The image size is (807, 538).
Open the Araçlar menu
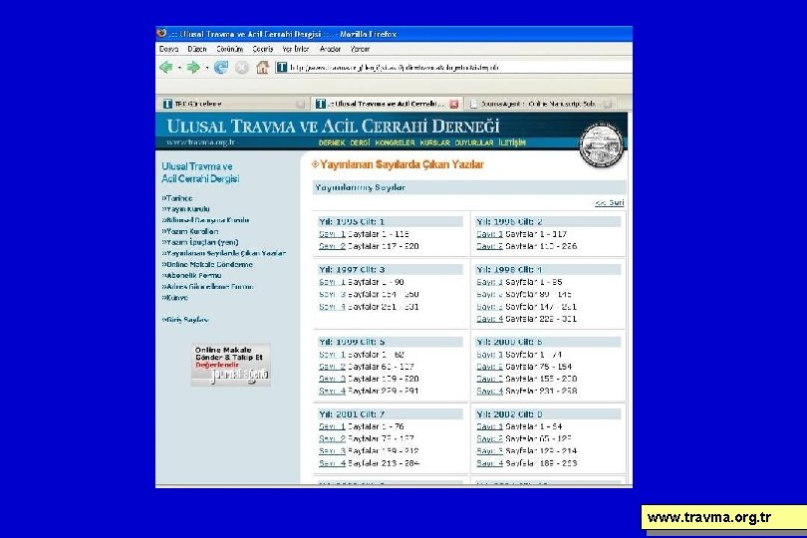330,49
